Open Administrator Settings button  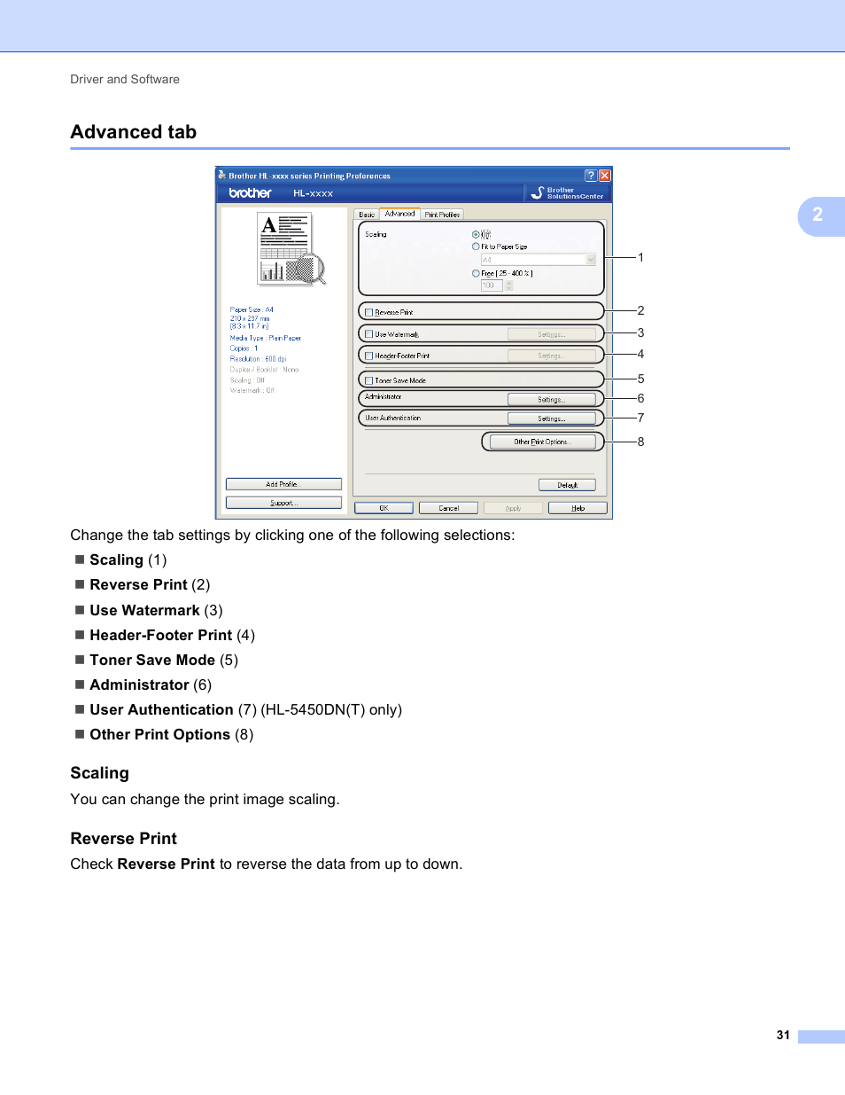click(552, 399)
